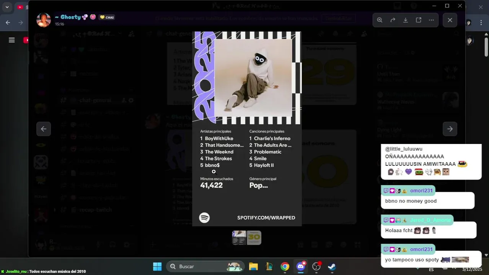
Task: Open File Explorer from the taskbar
Action: point(253,267)
